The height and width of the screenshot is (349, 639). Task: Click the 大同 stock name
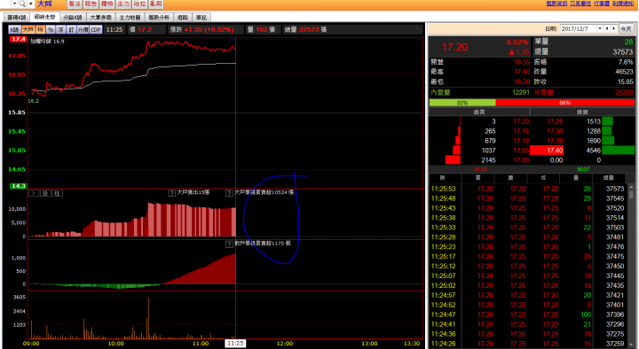(x=45, y=4)
